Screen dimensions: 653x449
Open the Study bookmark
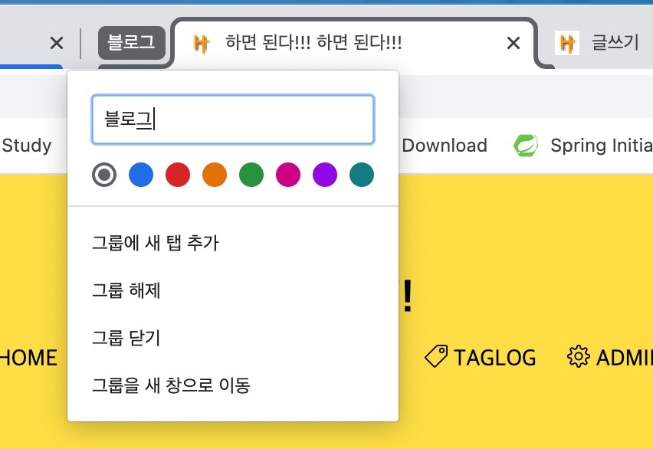27,146
